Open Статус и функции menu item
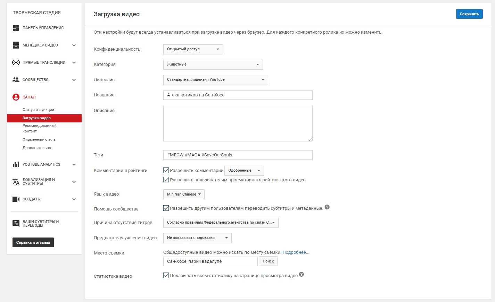Viewport: 495px width, 302px height. pos(38,110)
